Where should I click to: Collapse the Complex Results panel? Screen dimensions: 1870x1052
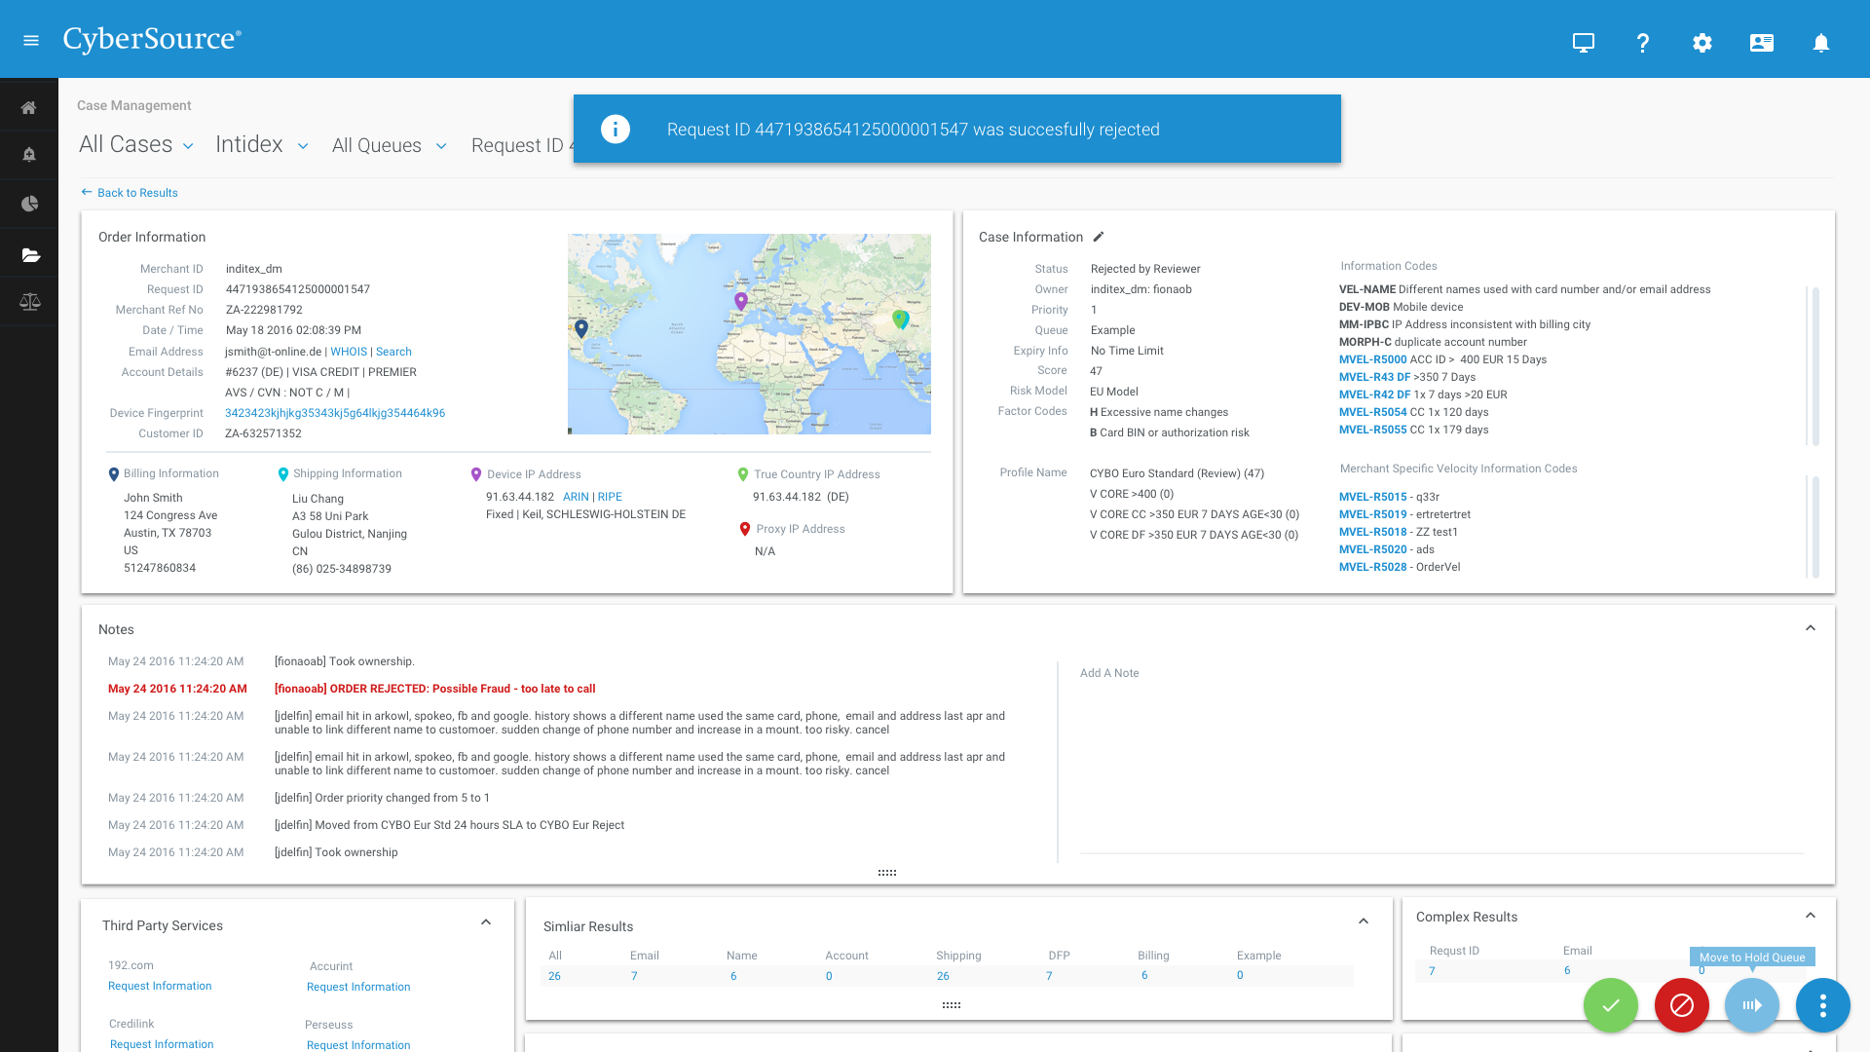pos(1811,916)
